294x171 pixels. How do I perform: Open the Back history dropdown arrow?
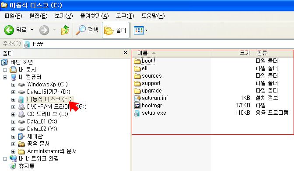click(x=32, y=30)
